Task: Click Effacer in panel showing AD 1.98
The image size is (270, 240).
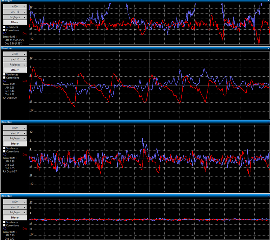Action: [15, 144]
